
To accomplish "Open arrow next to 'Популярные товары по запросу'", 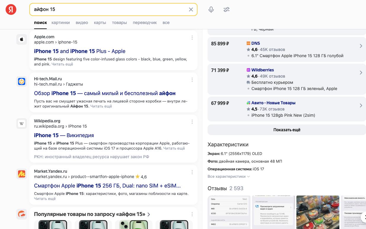I will tap(149, 214).
